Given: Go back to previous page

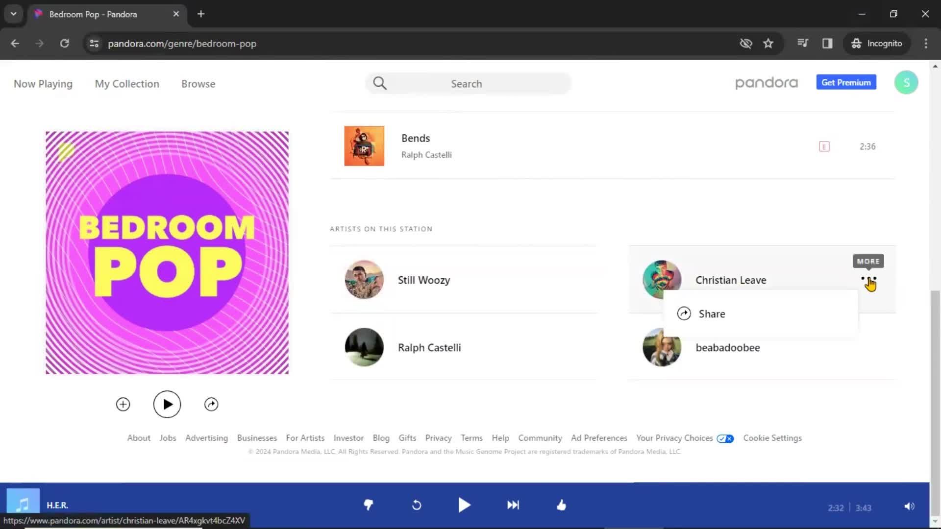Looking at the screenshot, I should (x=15, y=43).
